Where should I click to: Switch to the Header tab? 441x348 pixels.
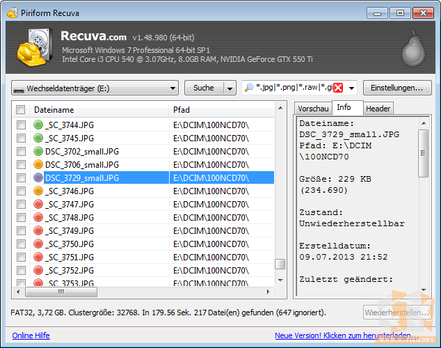[x=378, y=109]
